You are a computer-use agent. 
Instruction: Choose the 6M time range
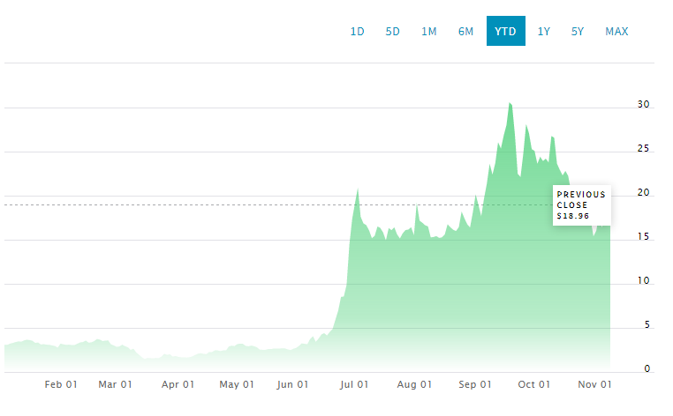[465, 32]
